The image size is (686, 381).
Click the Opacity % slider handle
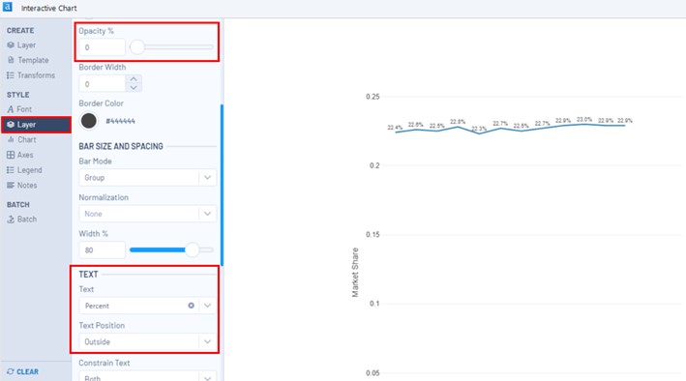pos(137,46)
